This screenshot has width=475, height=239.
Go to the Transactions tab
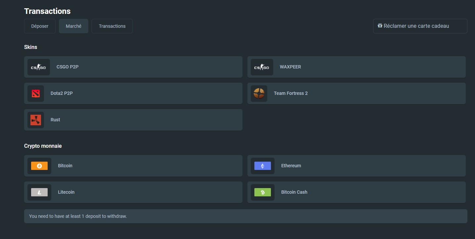[x=112, y=26]
